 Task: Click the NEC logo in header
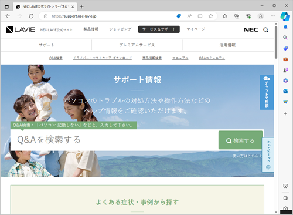[x=251, y=30]
